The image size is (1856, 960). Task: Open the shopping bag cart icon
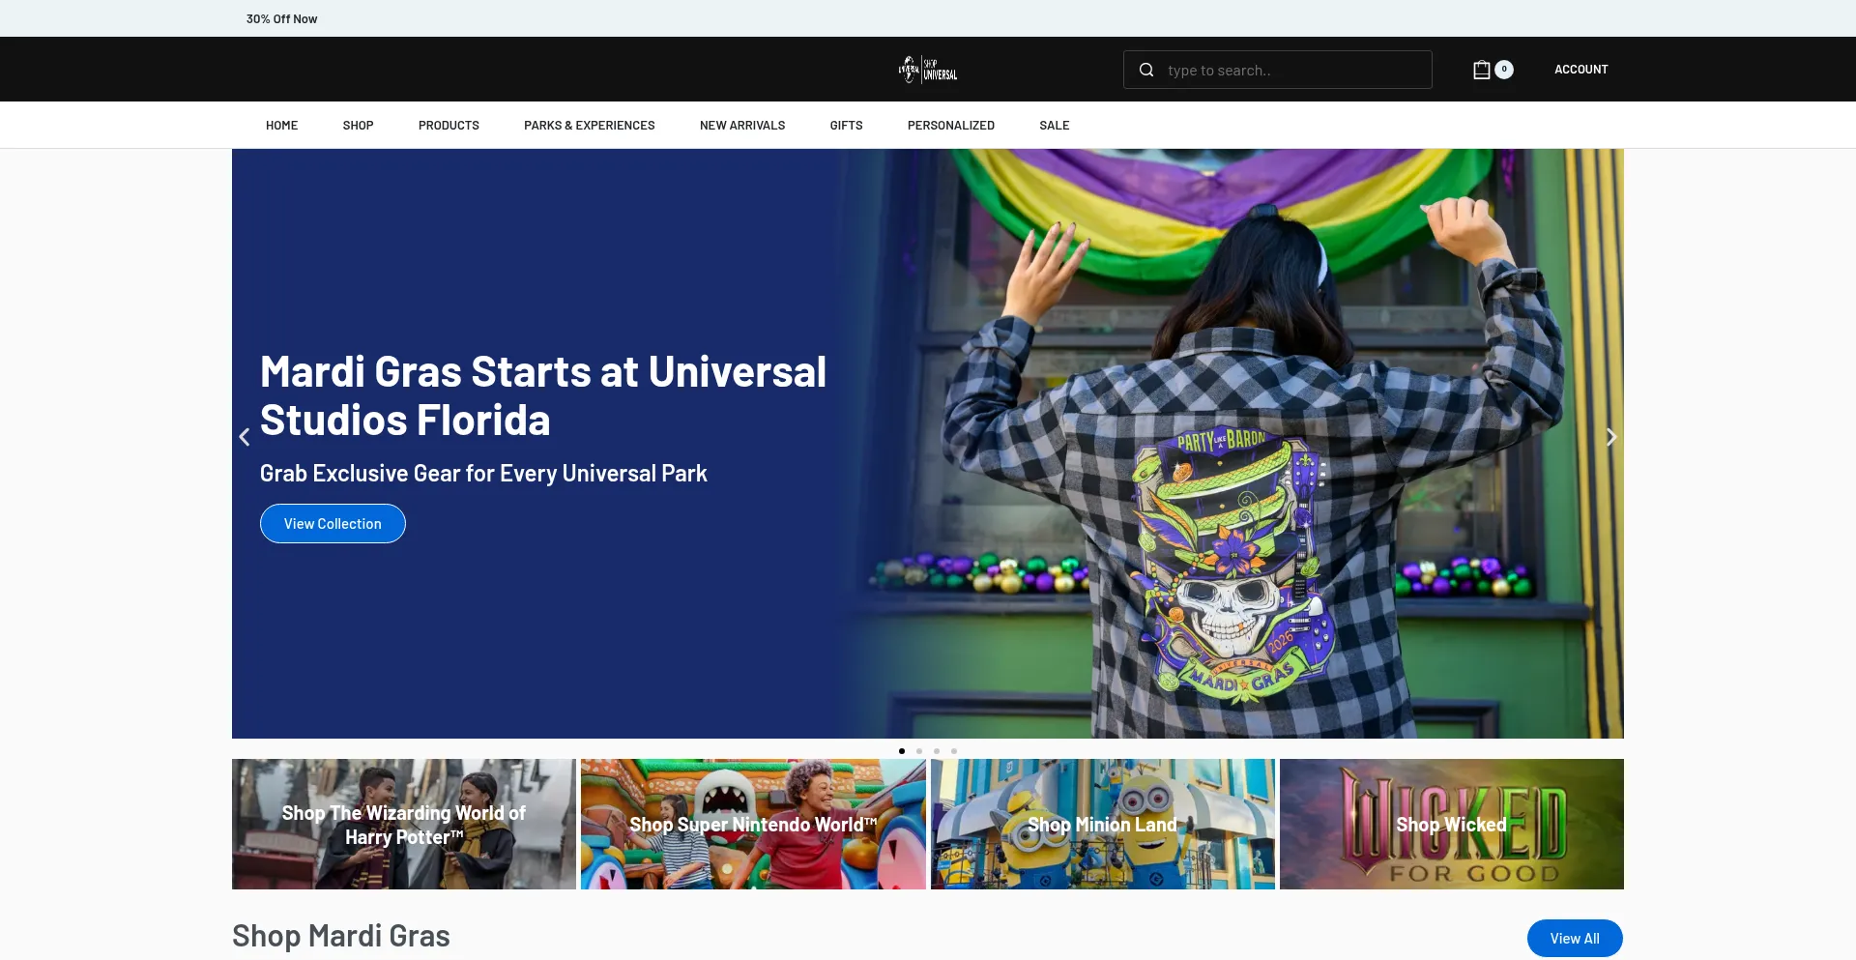pyautogui.click(x=1481, y=70)
